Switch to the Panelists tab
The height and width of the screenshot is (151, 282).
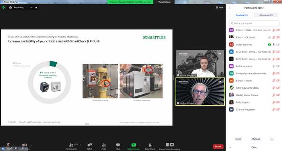pos(242,15)
